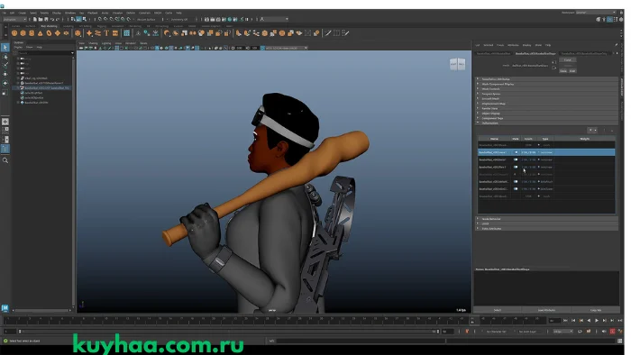Open the Shading menu in viewport panel
The height and width of the screenshot is (355, 631).
[93, 43]
